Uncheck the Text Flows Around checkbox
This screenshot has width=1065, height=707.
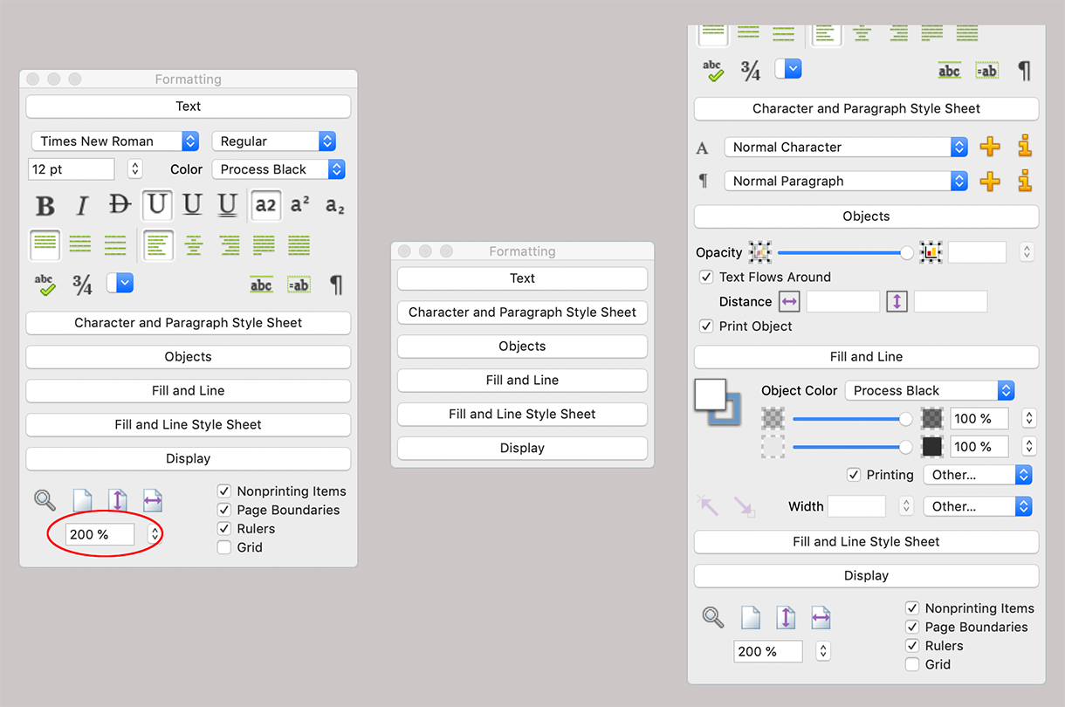point(706,277)
